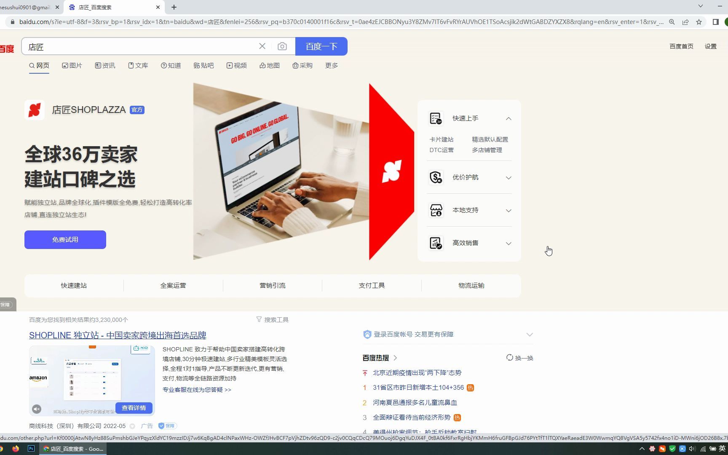
Task: Open 河南夏邑通报多名儿童流鼻血 item
Action: click(x=415, y=403)
